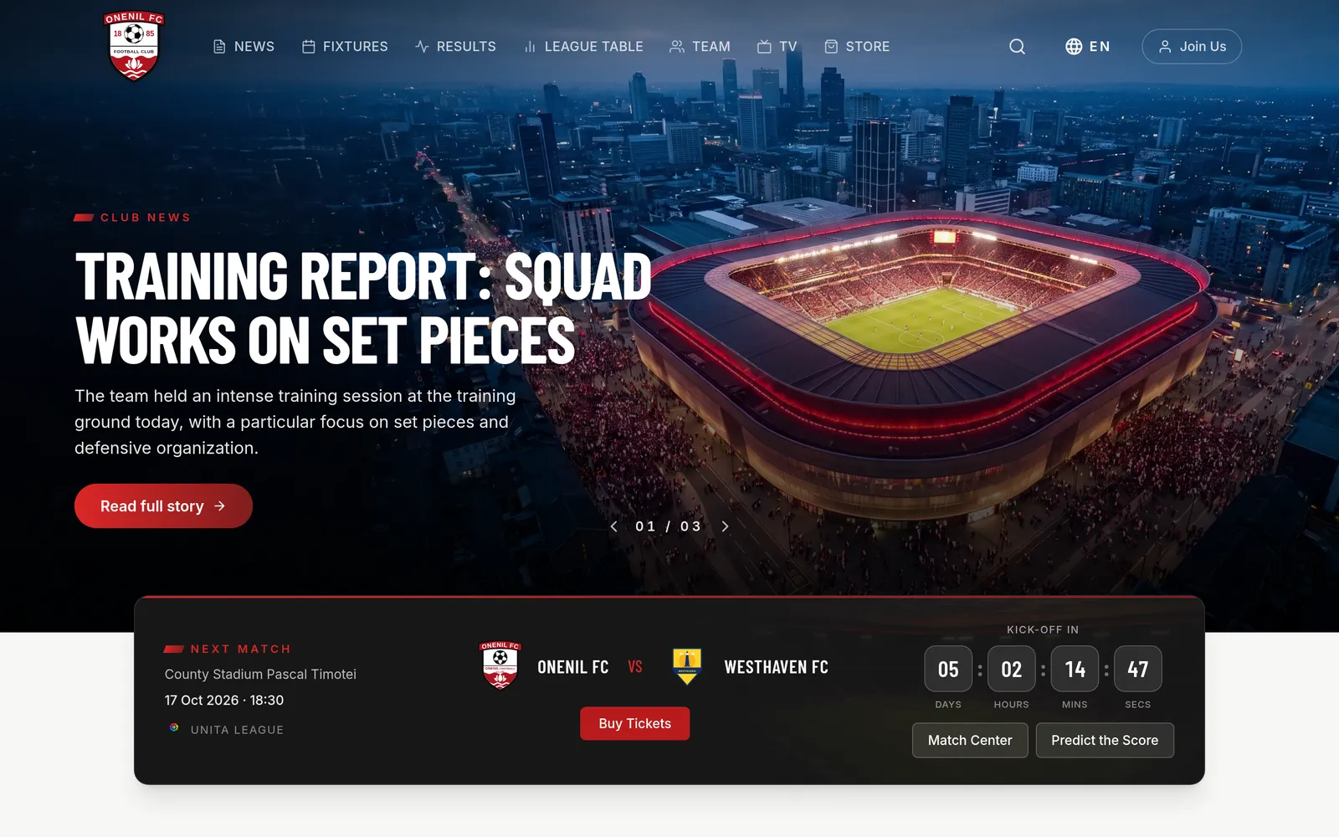This screenshot has width=1339, height=837.
Task: Click the Unita League small logo
Action: (174, 728)
